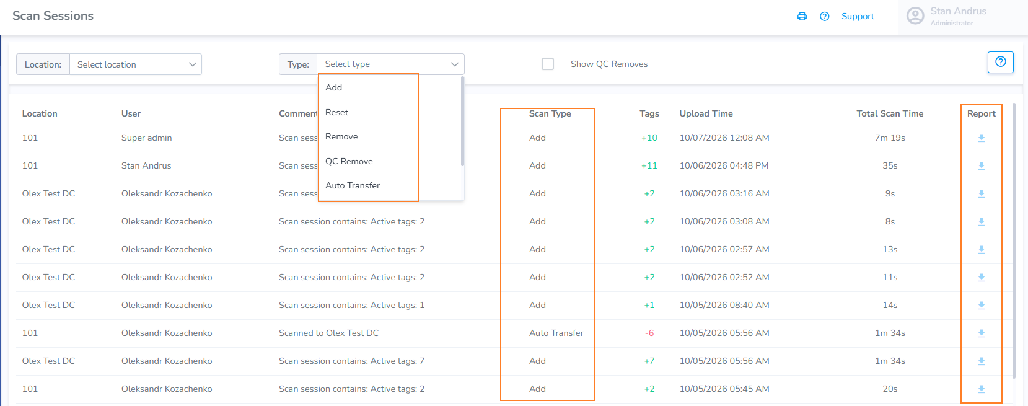Enable the Show QC Removes checkbox
The image size is (1028, 406).
pos(548,64)
